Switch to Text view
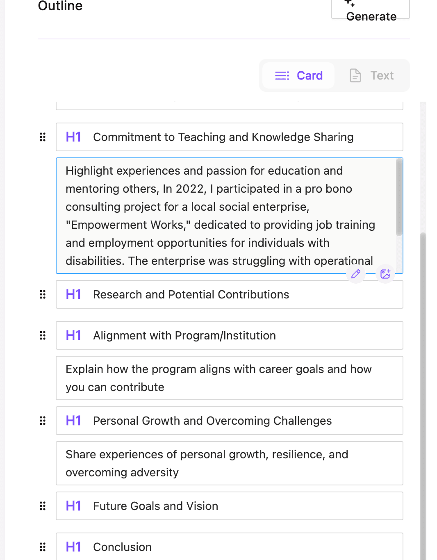Image resolution: width=437 pixels, height=560 pixels. point(371,75)
